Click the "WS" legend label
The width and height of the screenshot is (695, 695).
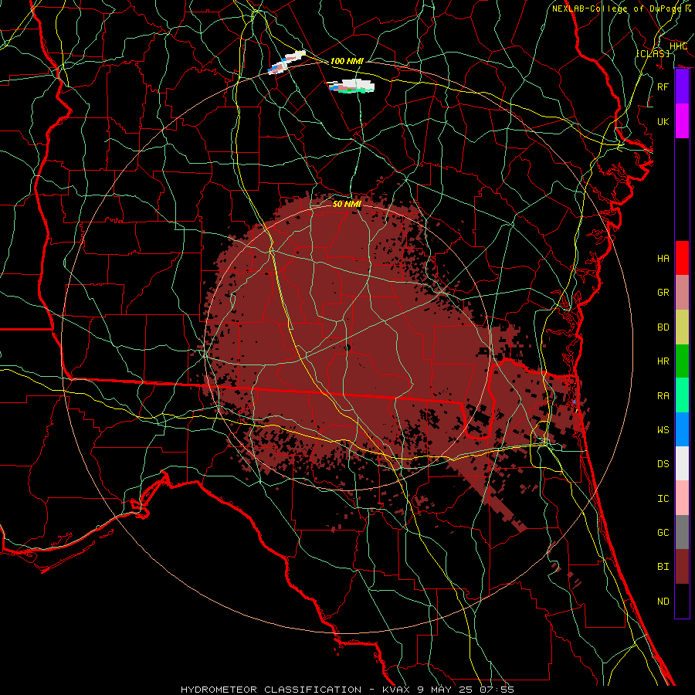pos(663,430)
